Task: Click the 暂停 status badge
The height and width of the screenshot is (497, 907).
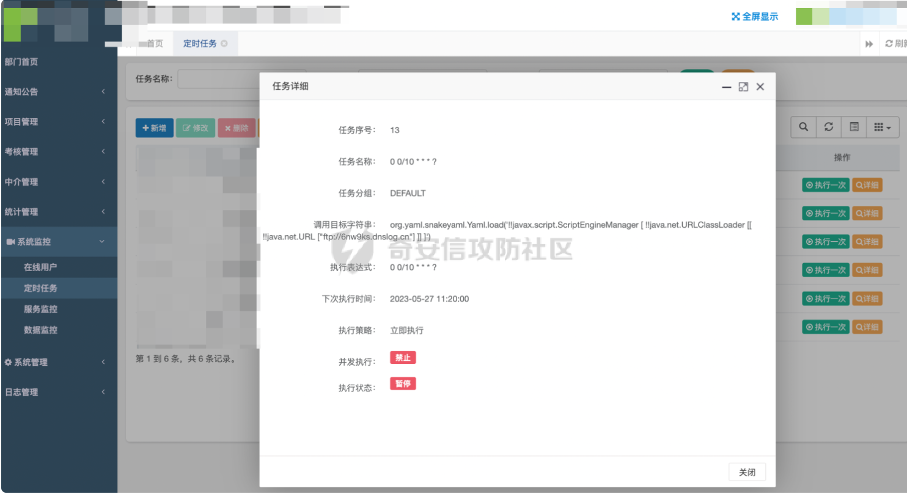Action: click(403, 383)
